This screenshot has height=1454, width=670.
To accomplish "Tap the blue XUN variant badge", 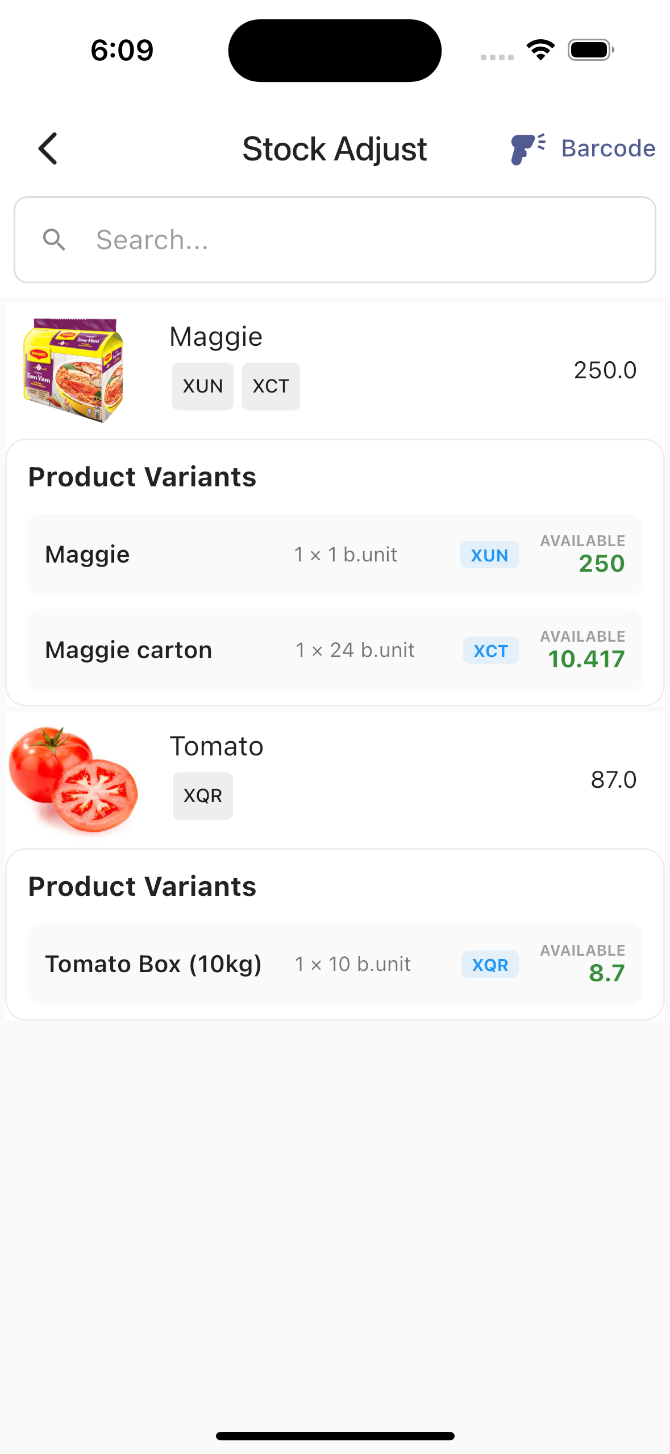I will pos(489,555).
